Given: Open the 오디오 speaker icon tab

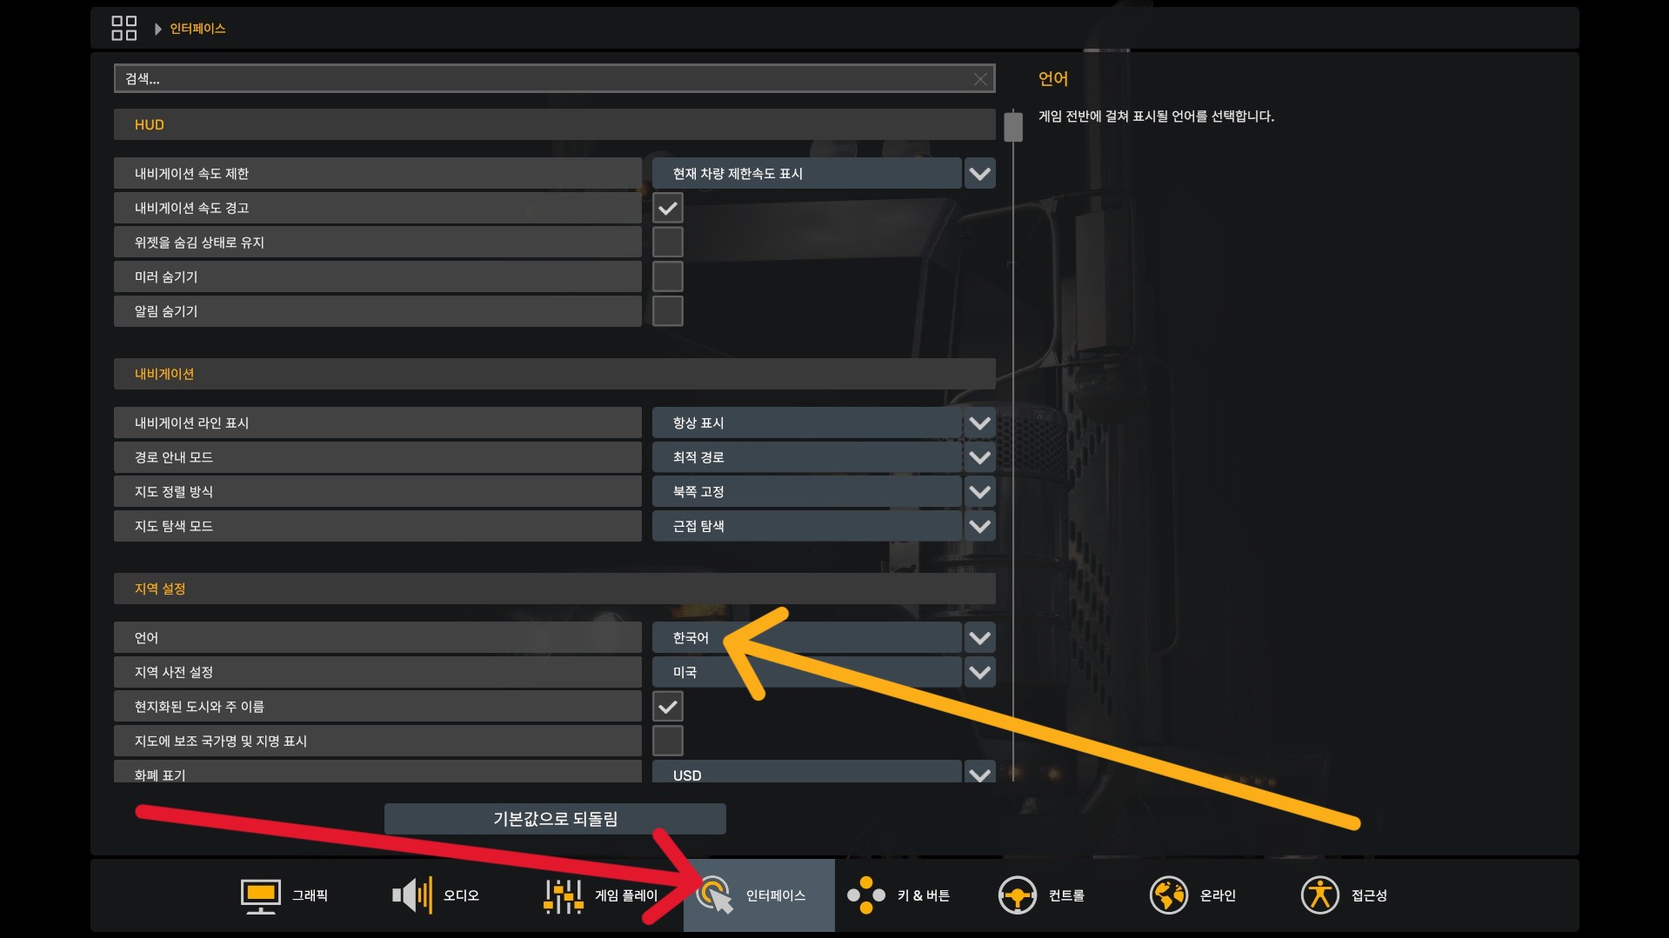Looking at the screenshot, I should pyautogui.click(x=412, y=895).
